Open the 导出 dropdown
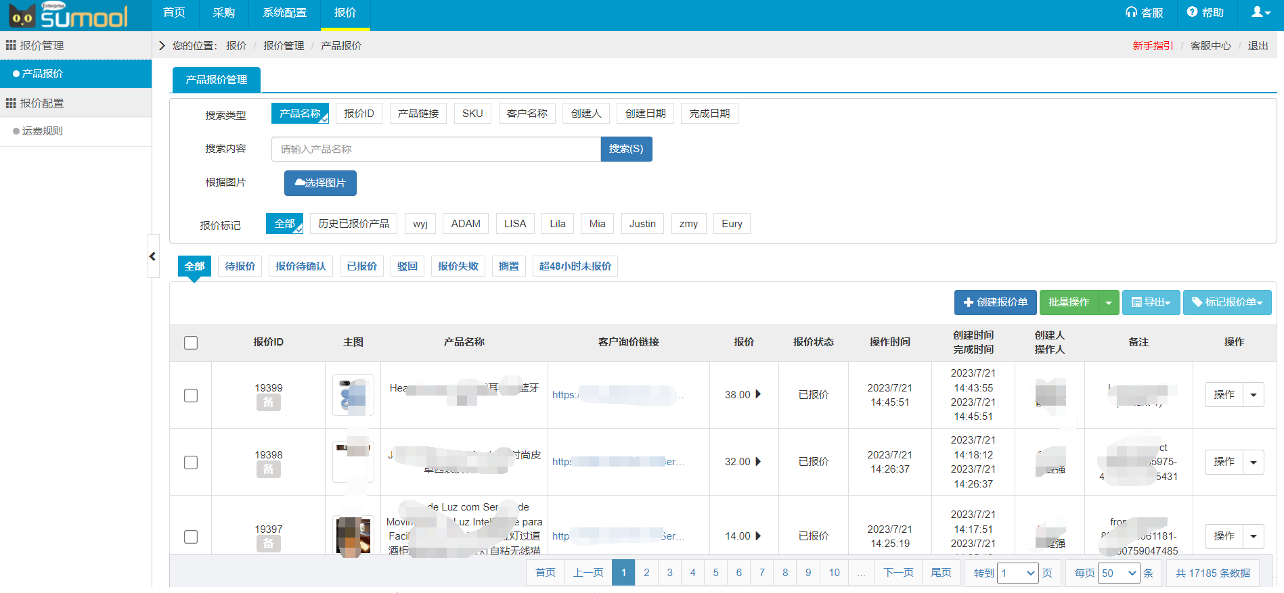The width and height of the screenshot is (1284, 593). 1151,302
